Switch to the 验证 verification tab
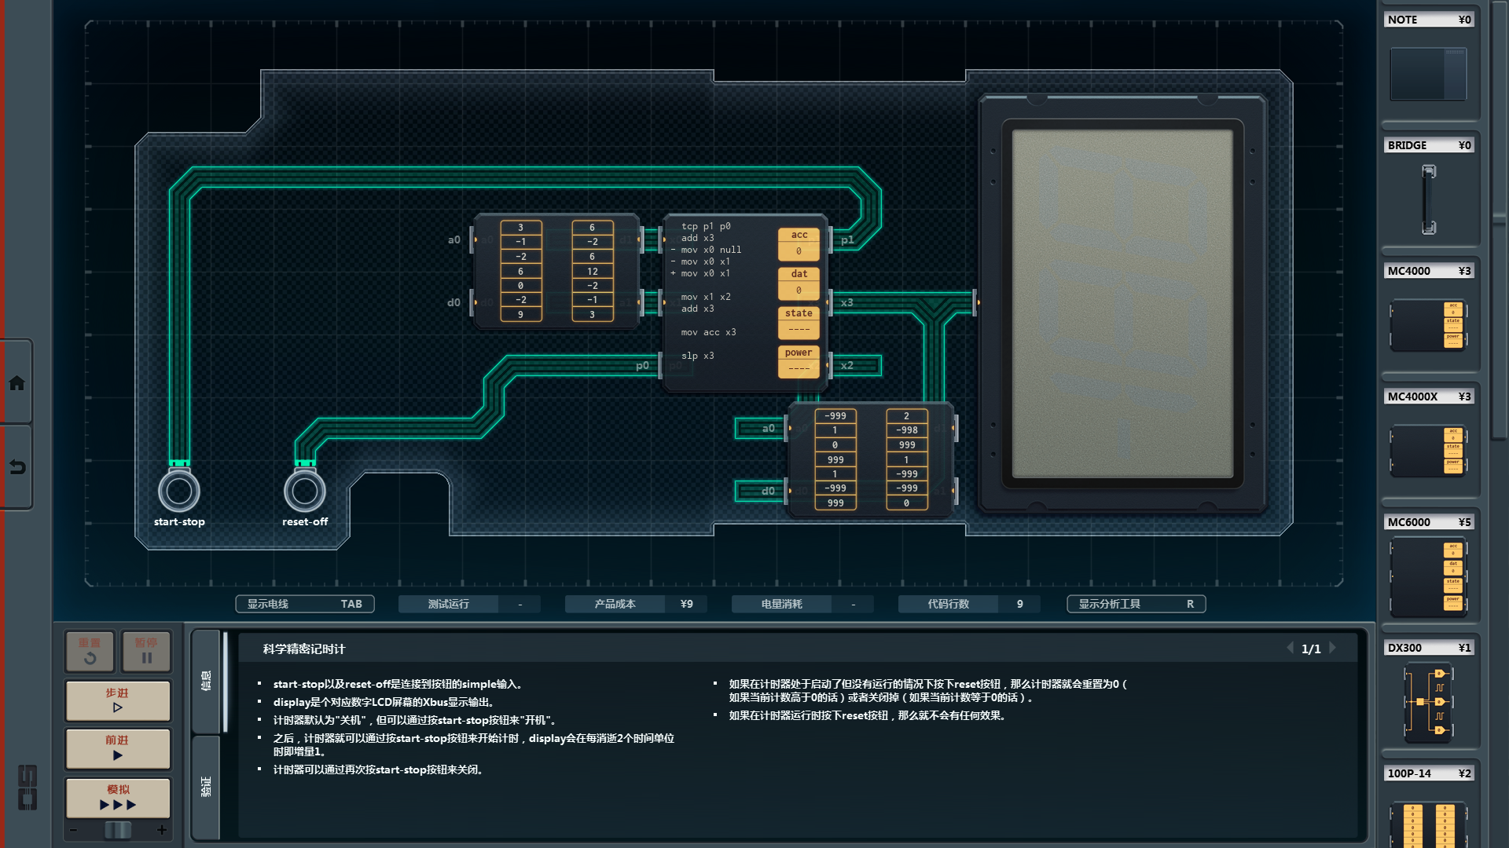The height and width of the screenshot is (848, 1509). (x=206, y=786)
